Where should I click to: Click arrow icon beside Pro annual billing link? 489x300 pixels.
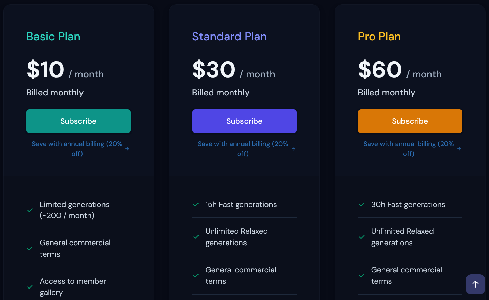[459, 149]
